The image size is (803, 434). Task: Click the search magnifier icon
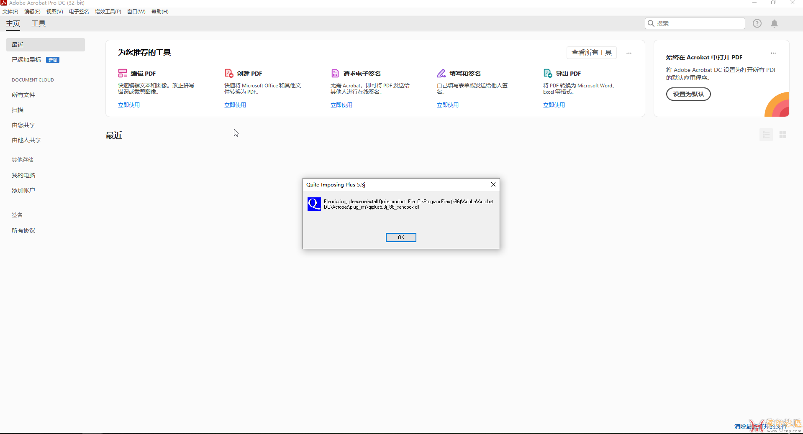[x=651, y=23]
